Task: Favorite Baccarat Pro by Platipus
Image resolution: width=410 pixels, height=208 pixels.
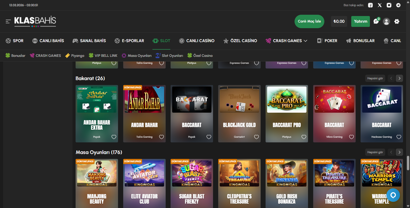Action: [304, 137]
